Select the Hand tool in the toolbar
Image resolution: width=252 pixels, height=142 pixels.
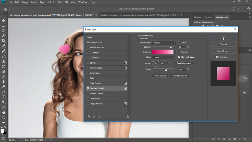click(x=4, y=112)
